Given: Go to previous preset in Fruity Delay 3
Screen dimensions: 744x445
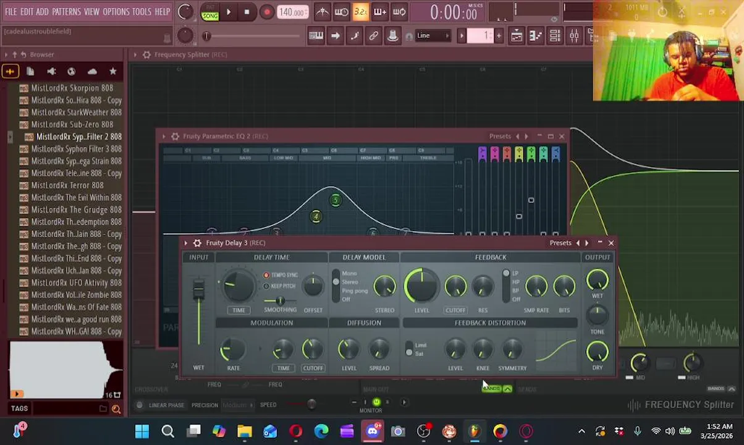Looking at the screenshot, I should (578, 243).
